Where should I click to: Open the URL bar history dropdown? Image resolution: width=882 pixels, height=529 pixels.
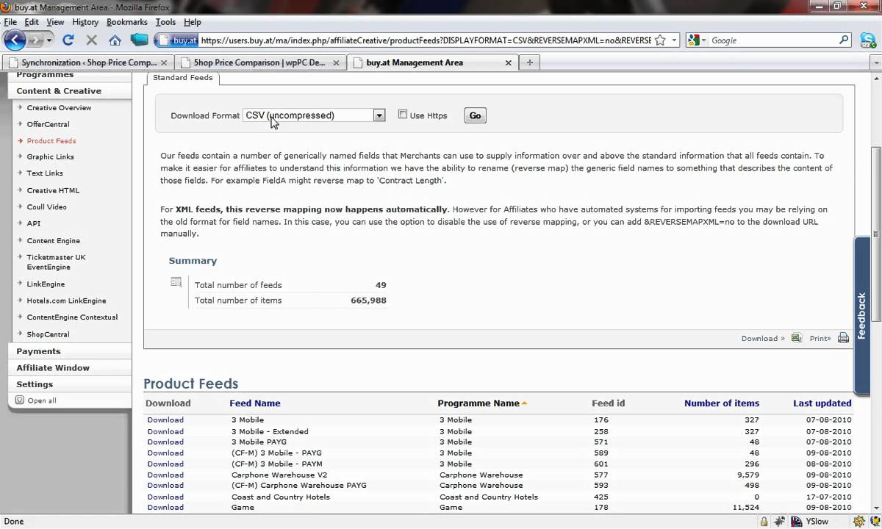pyautogui.click(x=674, y=40)
